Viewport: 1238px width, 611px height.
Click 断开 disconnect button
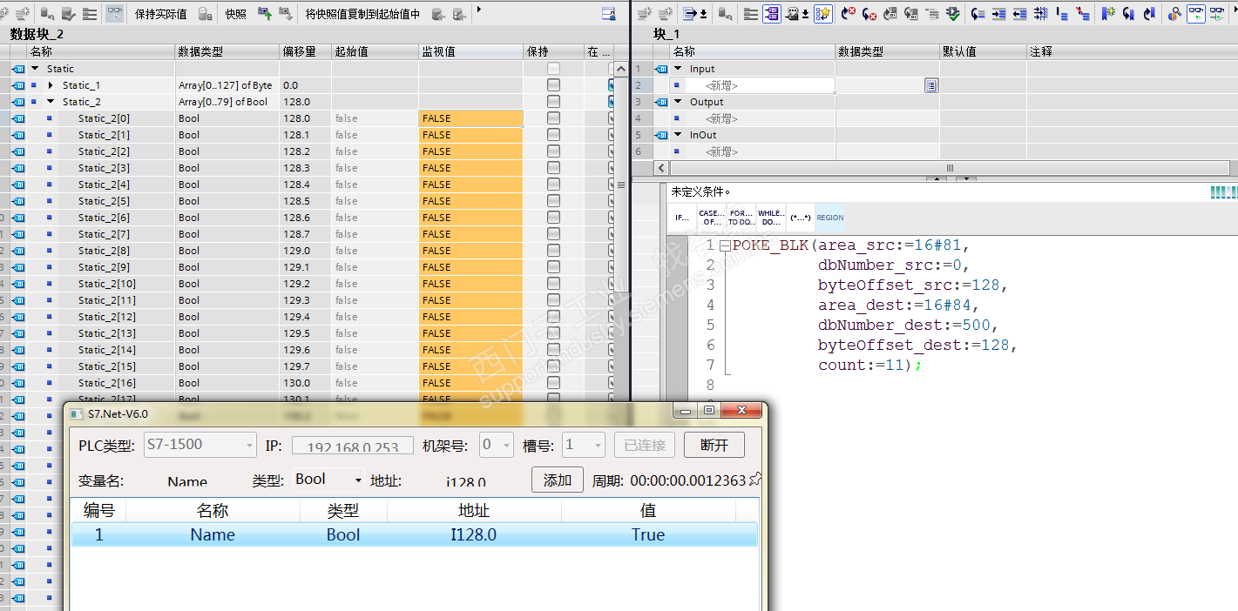pos(714,445)
